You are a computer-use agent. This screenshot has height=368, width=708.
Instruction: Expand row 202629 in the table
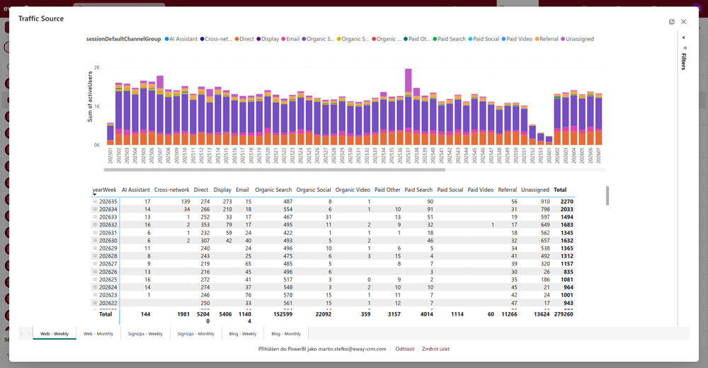point(95,248)
